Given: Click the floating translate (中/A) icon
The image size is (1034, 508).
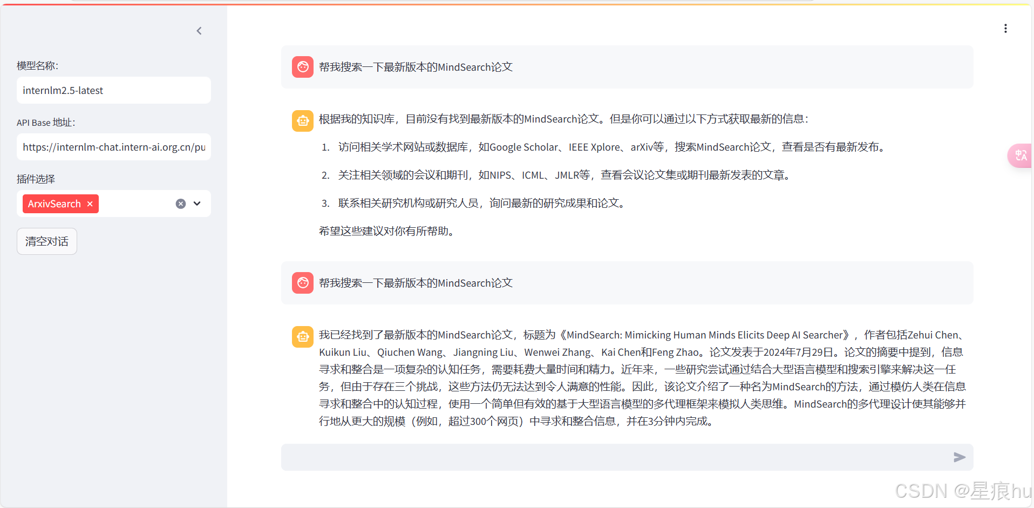Looking at the screenshot, I should click(1020, 155).
